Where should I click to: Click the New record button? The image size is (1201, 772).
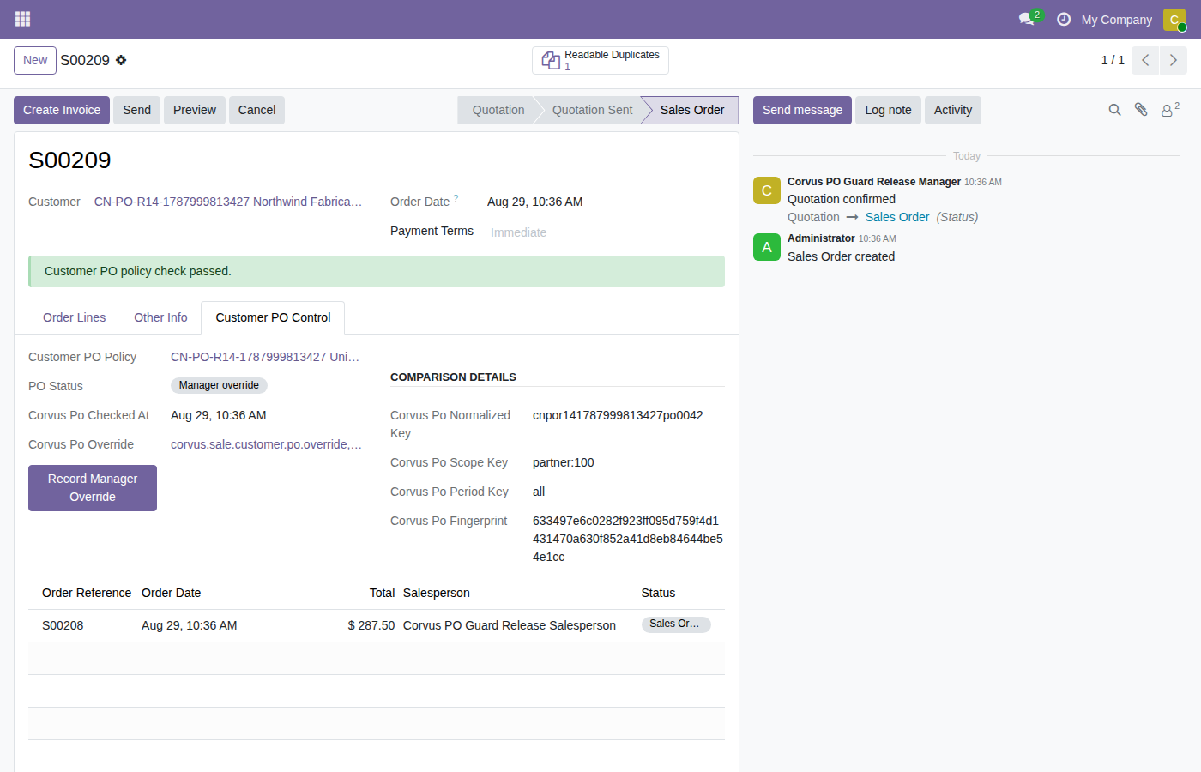point(35,60)
